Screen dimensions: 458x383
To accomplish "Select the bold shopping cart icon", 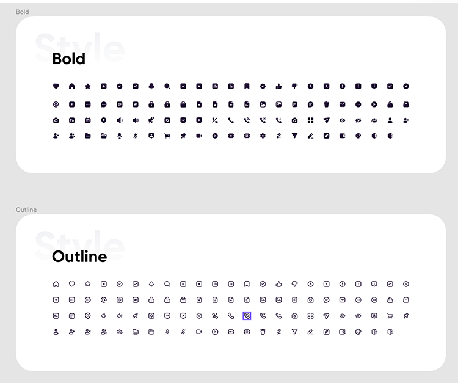I will point(167,136).
